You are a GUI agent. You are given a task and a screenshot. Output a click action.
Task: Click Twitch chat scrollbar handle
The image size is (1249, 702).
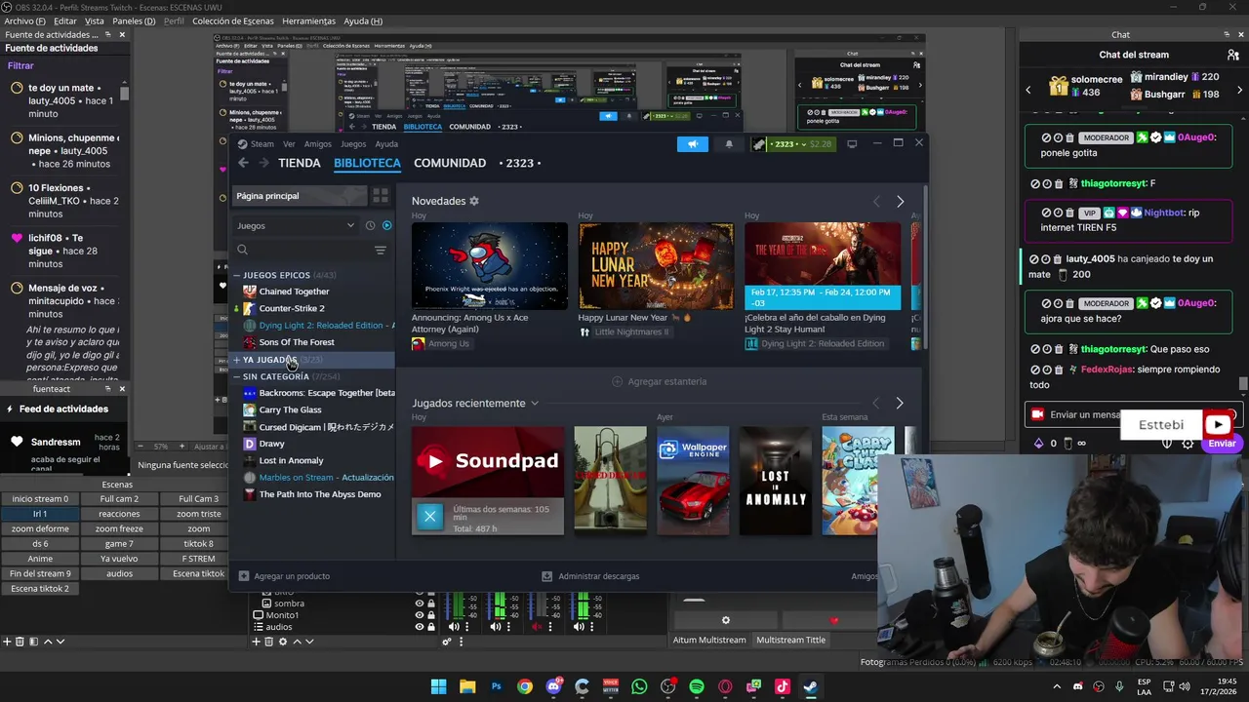click(1243, 384)
